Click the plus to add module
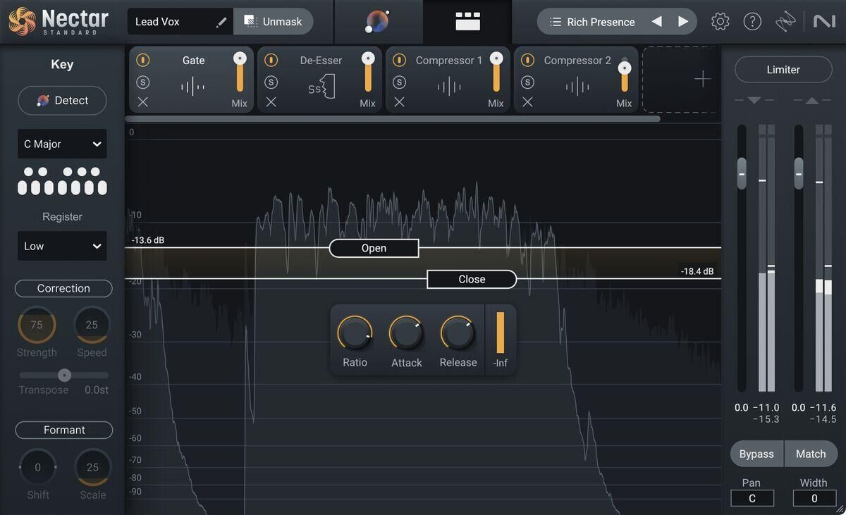 click(x=702, y=79)
